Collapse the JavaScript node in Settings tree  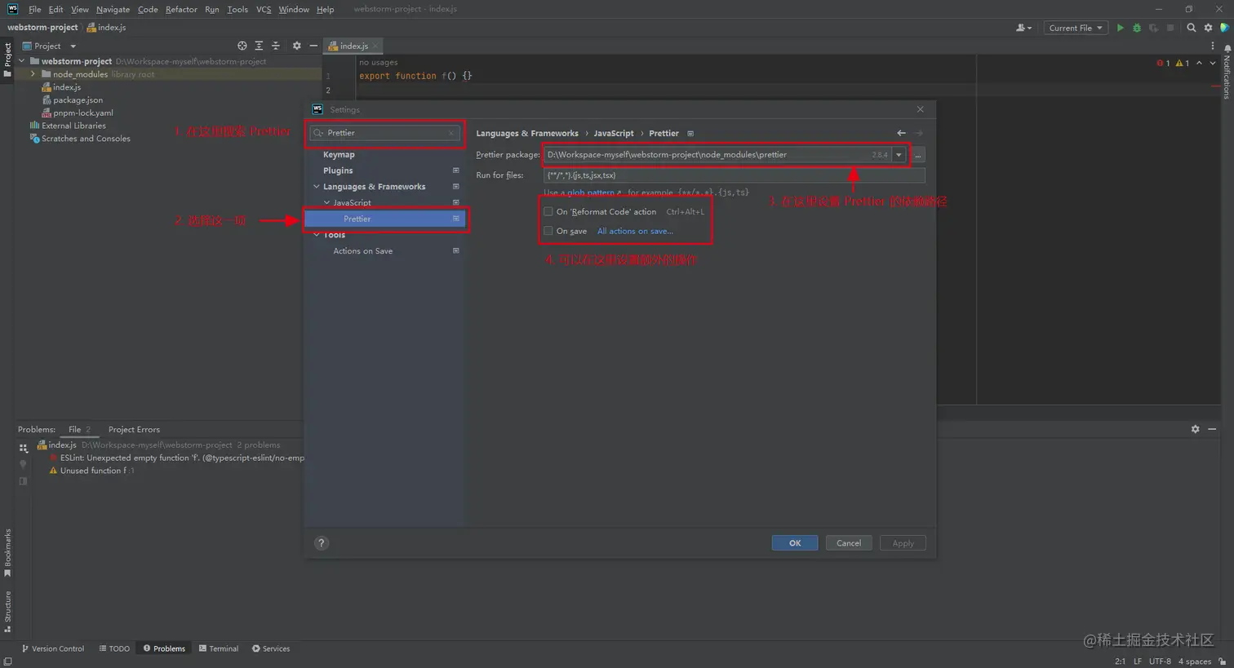pyautogui.click(x=326, y=202)
